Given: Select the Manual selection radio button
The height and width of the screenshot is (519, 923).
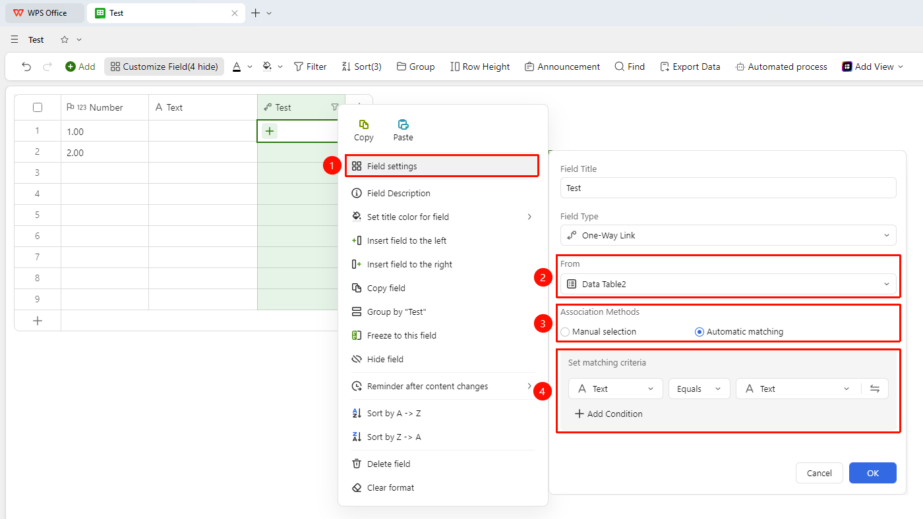Looking at the screenshot, I should tap(565, 332).
